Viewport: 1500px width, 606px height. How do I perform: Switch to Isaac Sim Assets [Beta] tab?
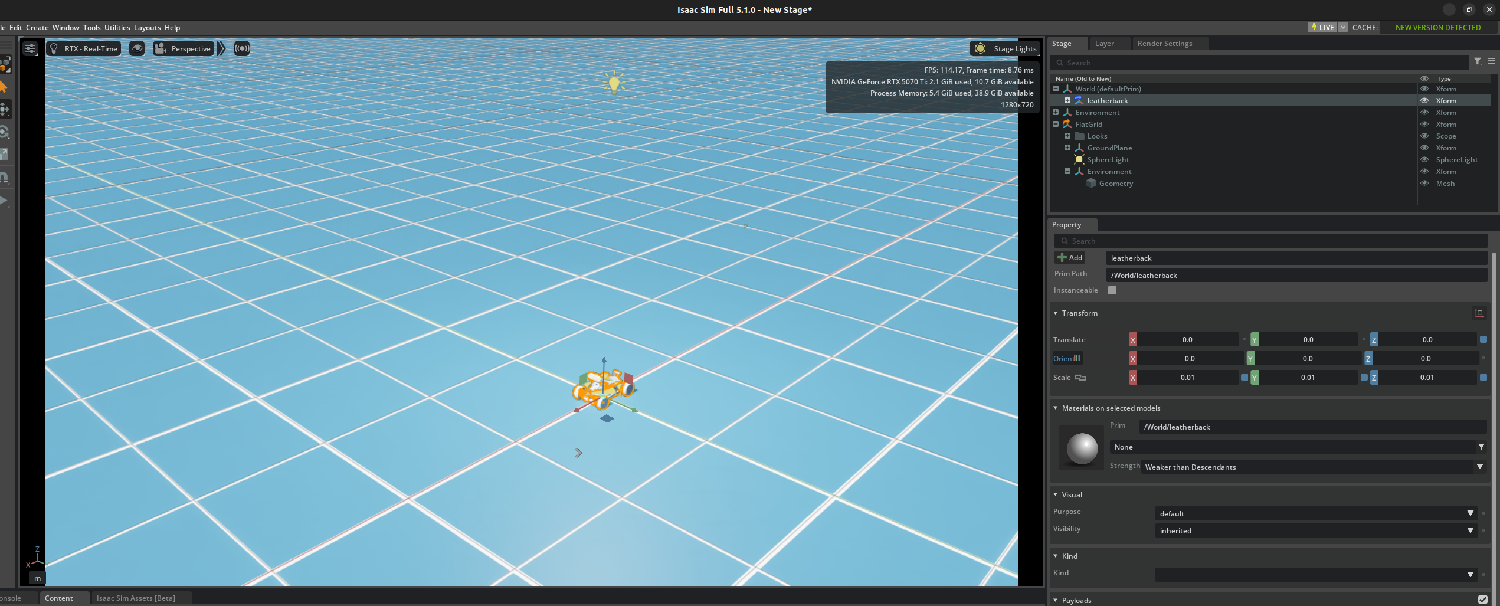point(136,598)
